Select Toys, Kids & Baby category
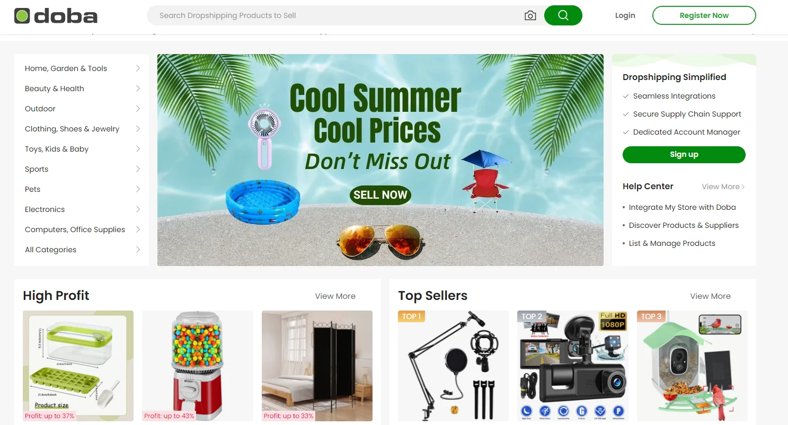Viewport: 788px width, 425px height. click(57, 149)
